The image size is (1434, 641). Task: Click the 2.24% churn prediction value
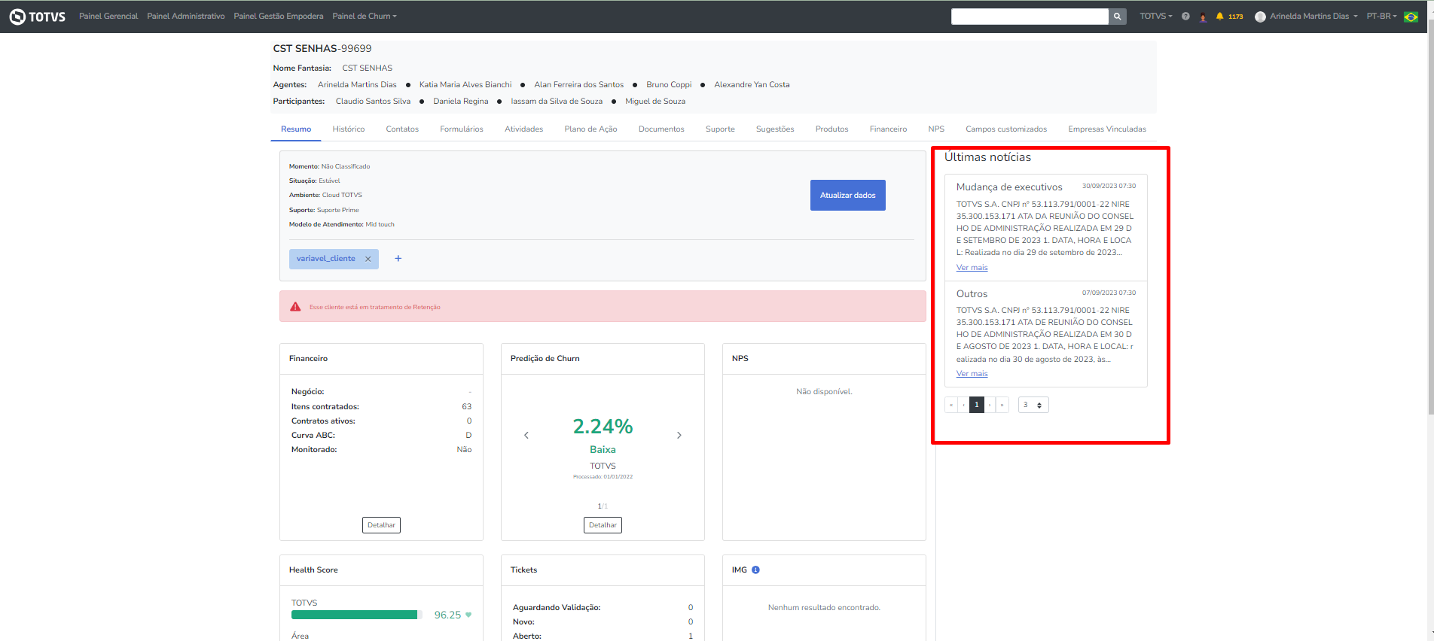(603, 427)
